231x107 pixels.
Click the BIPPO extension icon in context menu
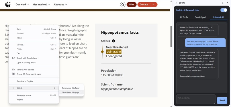pos(13,88)
